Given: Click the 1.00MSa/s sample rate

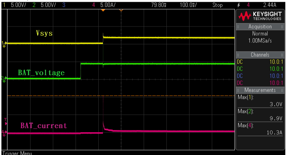Looking at the screenshot, I should [x=260, y=41].
